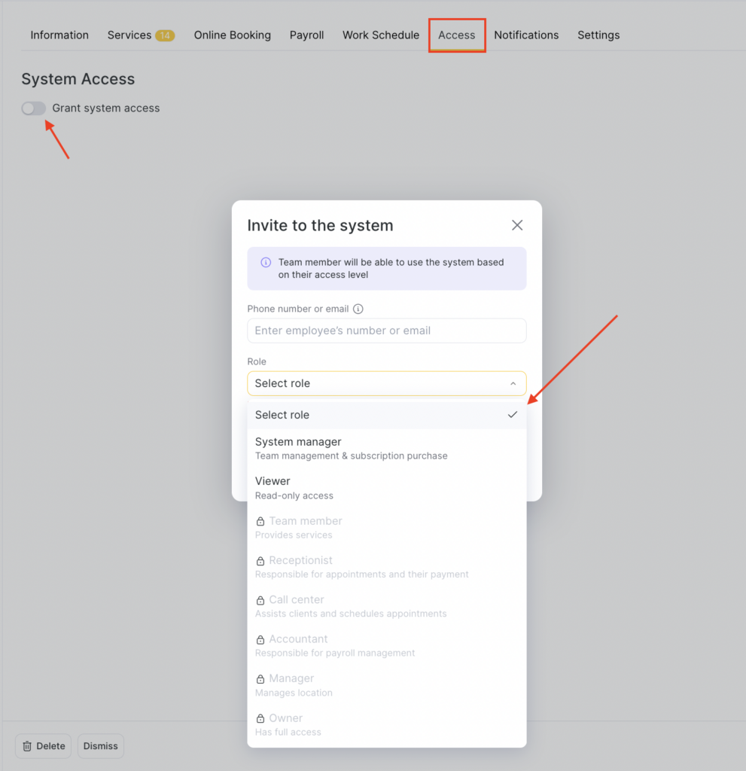746x771 pixels.
Task: Go to the Online Booking tab
Action: click(x=232, y=35)
